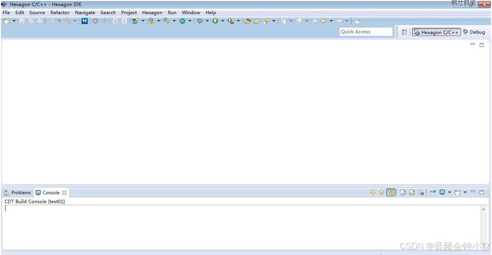This screenshot has width=492, height=255.
Task: Minimize the editor area
Action: click(473, 44)
